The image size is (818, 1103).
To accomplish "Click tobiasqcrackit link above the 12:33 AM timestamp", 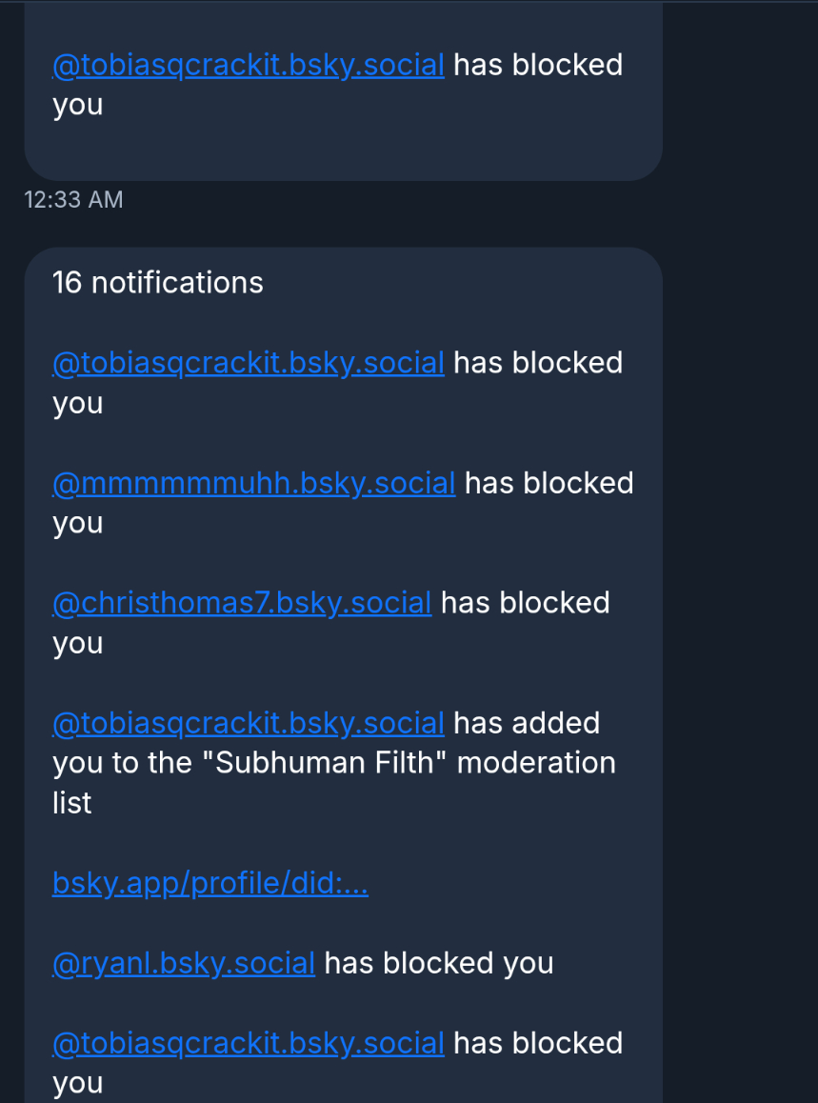I will point(248,66).
